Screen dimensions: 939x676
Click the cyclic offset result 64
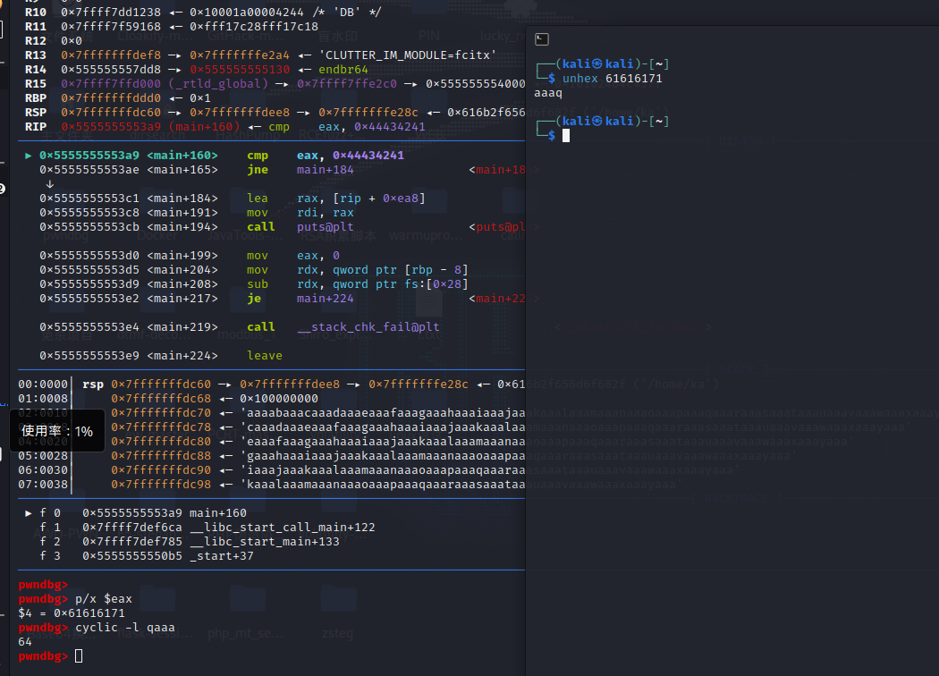pyautogui.click(x=24, y=642)
